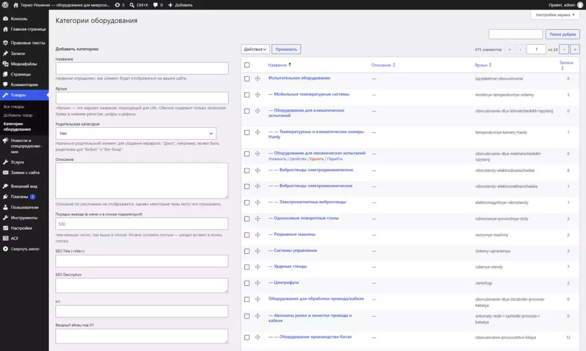Click drag handle for Испытательное оборудование row
This screenshot has height=351, width=586.
click(258, 78)
